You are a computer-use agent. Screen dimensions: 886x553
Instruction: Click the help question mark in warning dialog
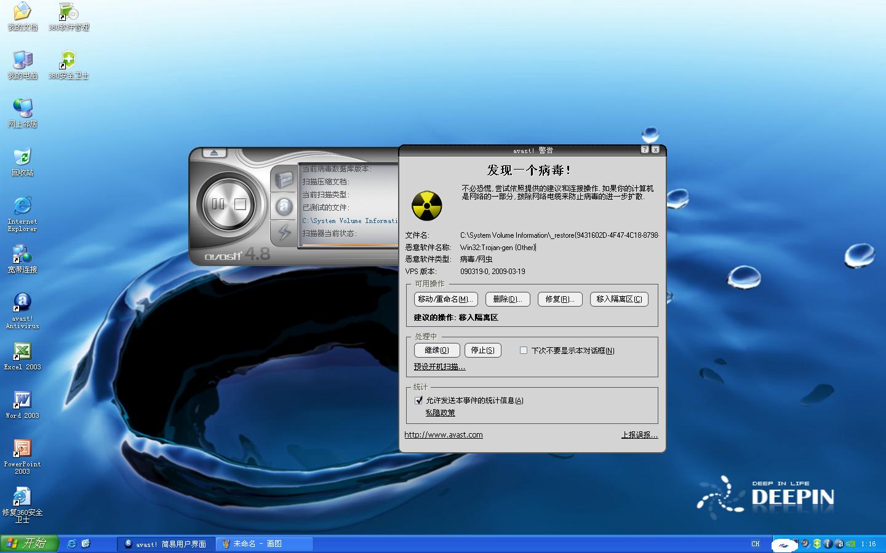645,149
